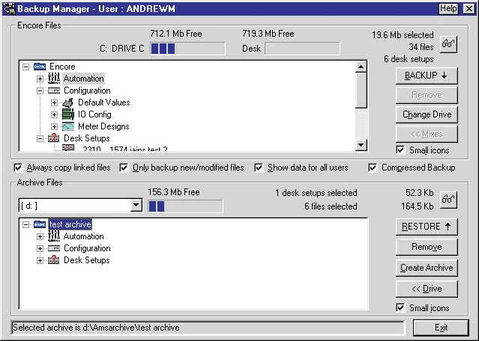Select Automation label in test archive
The height and width of the screenshot is (341, 479).
(83, 236)
